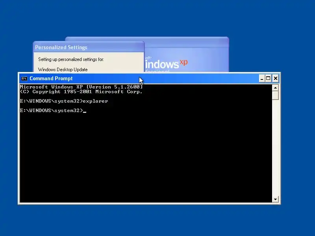Maximize the Command Prompt window
The height and width of the screenshot is (236, 315).
click(x=268, y=78)
